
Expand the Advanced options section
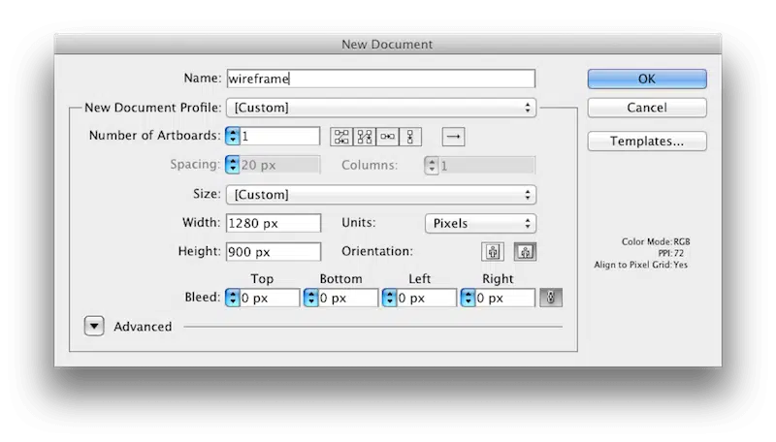coord(93,327)
